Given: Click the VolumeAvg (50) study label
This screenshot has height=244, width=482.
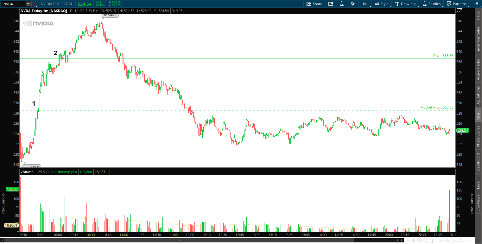Looking at the screenshot, I should [65, 172].
